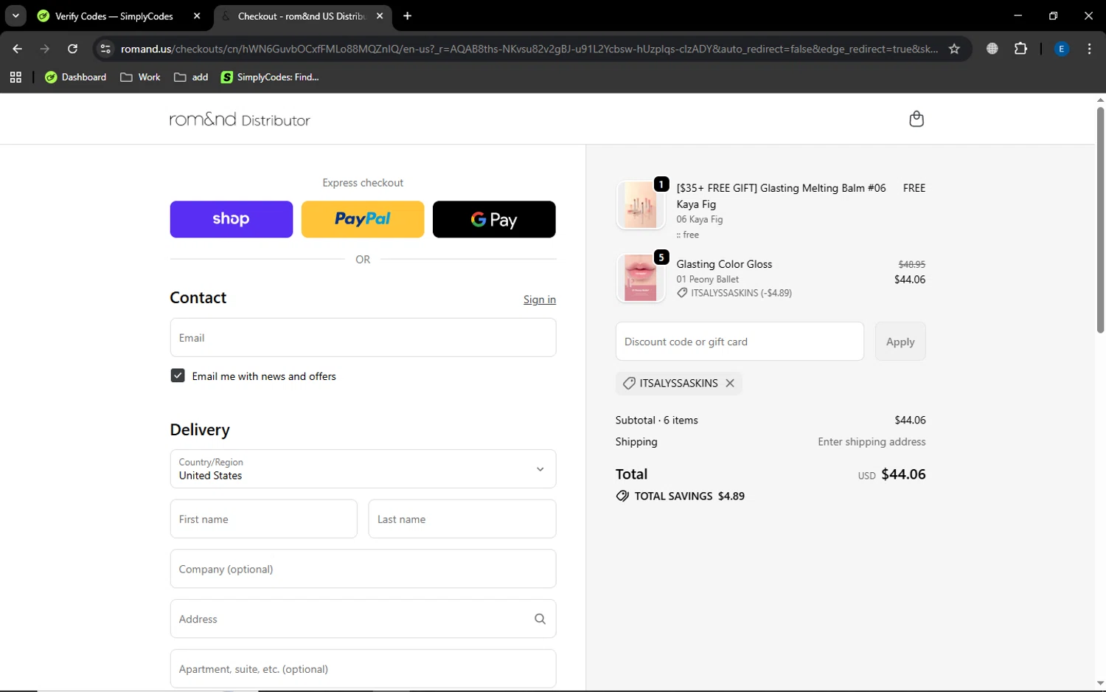Click the rom&nd Distributor logo

point(240,120)
